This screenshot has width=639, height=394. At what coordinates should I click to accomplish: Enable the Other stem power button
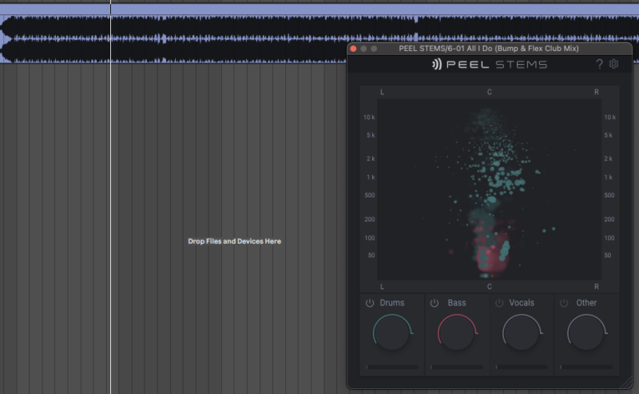click(564, 304)
